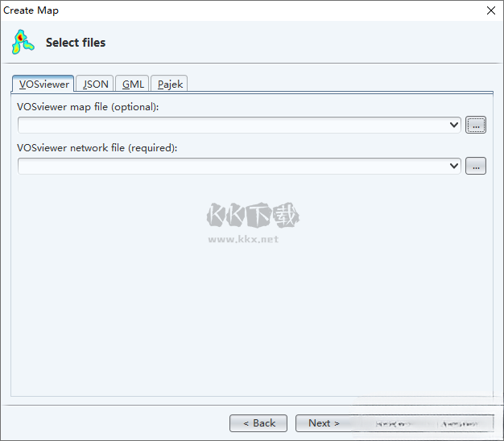The width and height of the screenshot is (504, 441).
Task: Expand the map file dropdown arrow
Action: point(454,125)
